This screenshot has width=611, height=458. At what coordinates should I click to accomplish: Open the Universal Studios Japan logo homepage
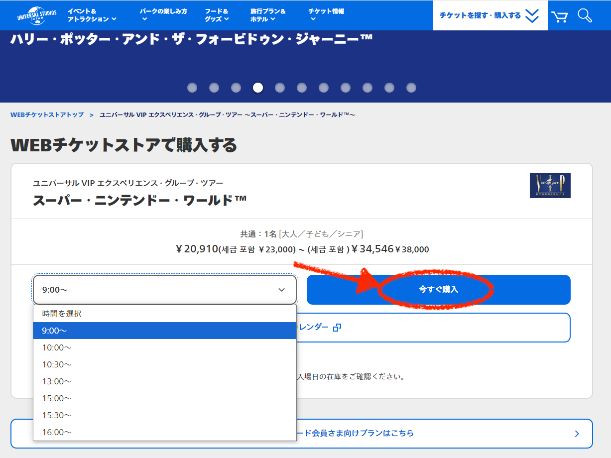click(37, 15)
